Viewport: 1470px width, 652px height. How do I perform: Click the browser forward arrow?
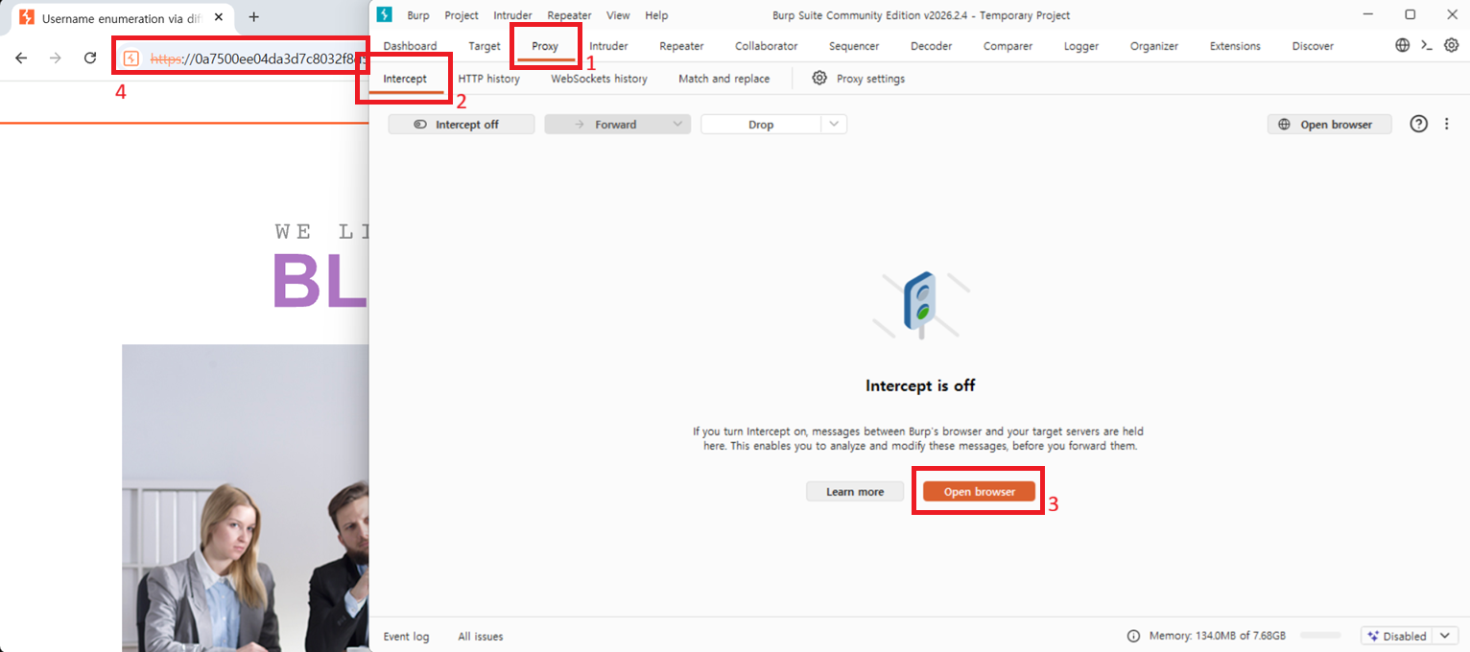point(56,58)
